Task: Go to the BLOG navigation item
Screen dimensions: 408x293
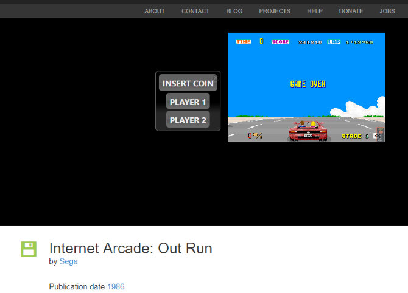Action: click(x=234, y=11)
